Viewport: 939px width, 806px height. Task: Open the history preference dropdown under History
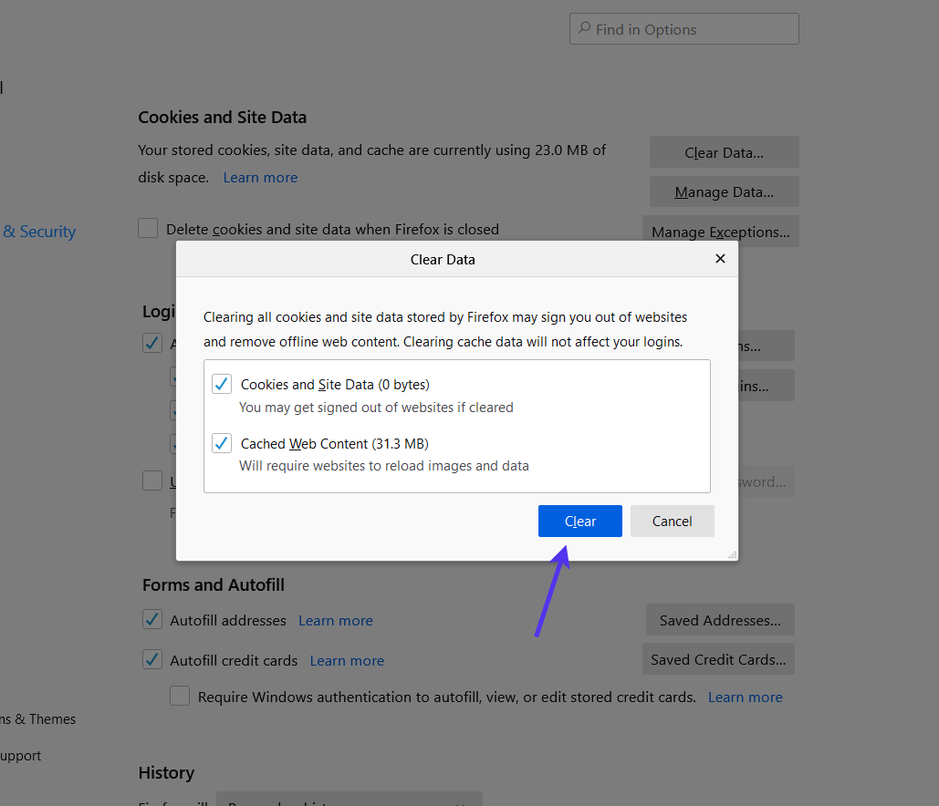350,802
